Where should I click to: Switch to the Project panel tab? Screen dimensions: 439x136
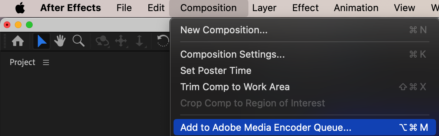coord(22,62)
